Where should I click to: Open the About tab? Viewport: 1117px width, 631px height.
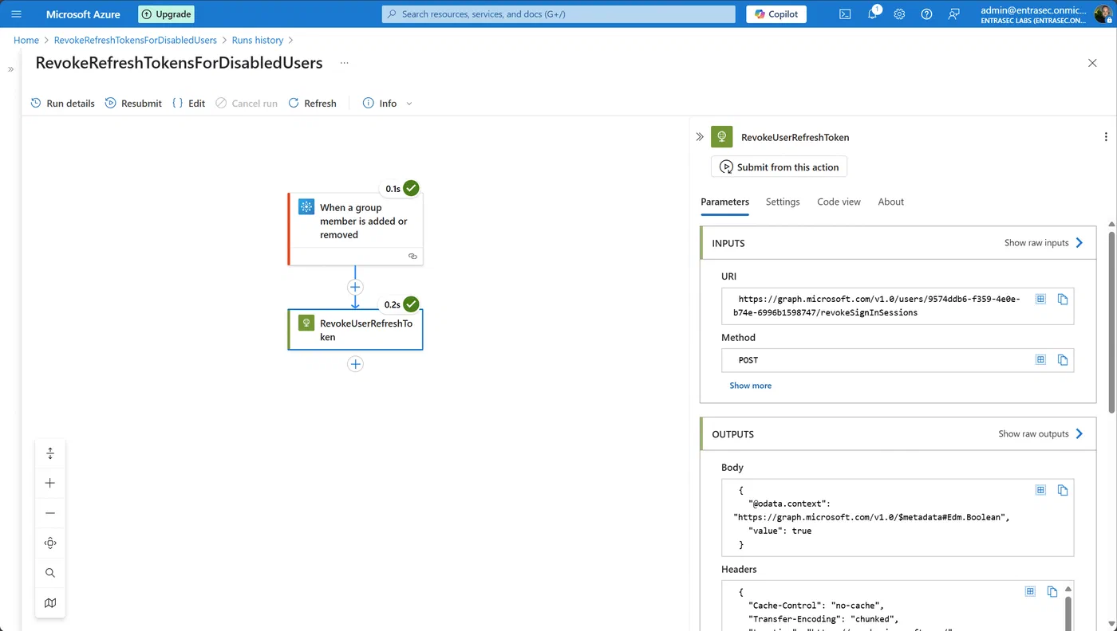[891, 202]
